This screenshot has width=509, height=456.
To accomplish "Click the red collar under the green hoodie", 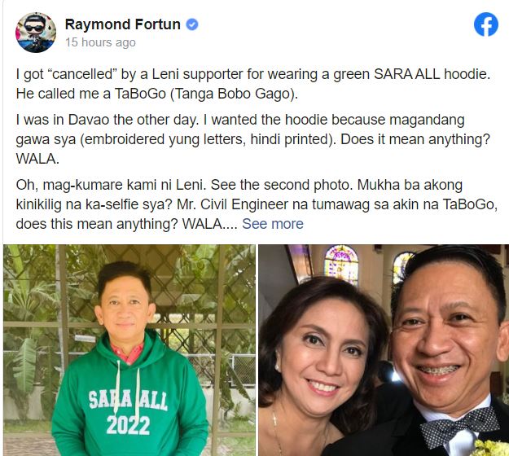I will [x=127, y=353].
